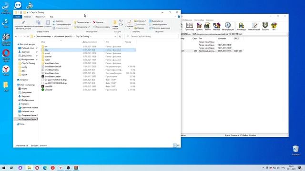Screen dimensions: 305x171
Task: Click Select none (Снять выделение) button
Action: [158, 24]
